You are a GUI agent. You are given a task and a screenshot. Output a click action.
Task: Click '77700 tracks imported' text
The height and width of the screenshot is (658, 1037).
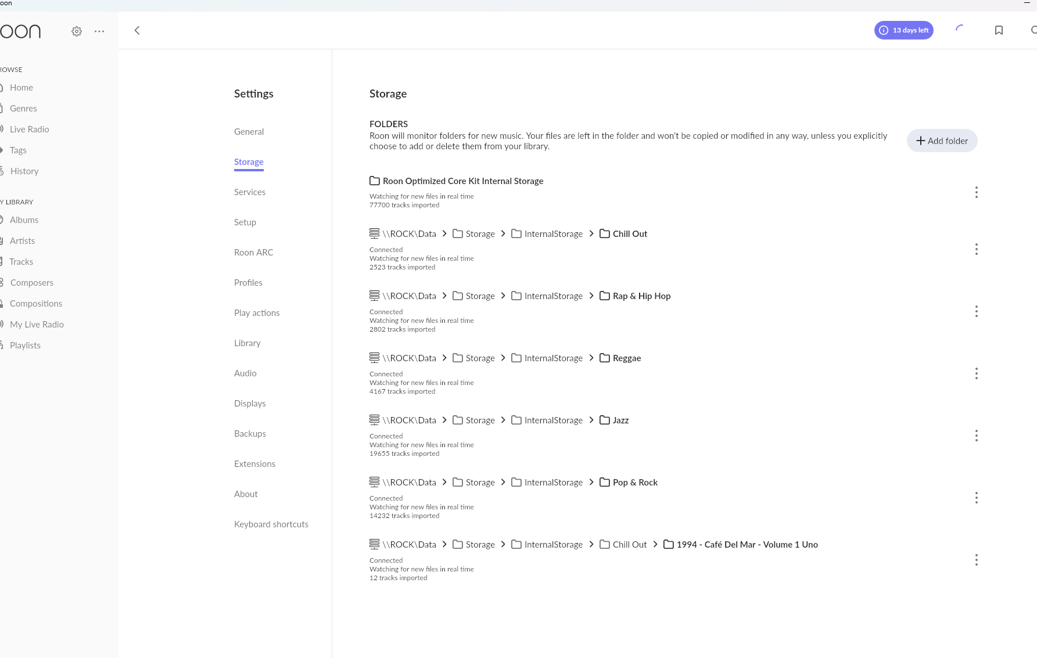404,205
